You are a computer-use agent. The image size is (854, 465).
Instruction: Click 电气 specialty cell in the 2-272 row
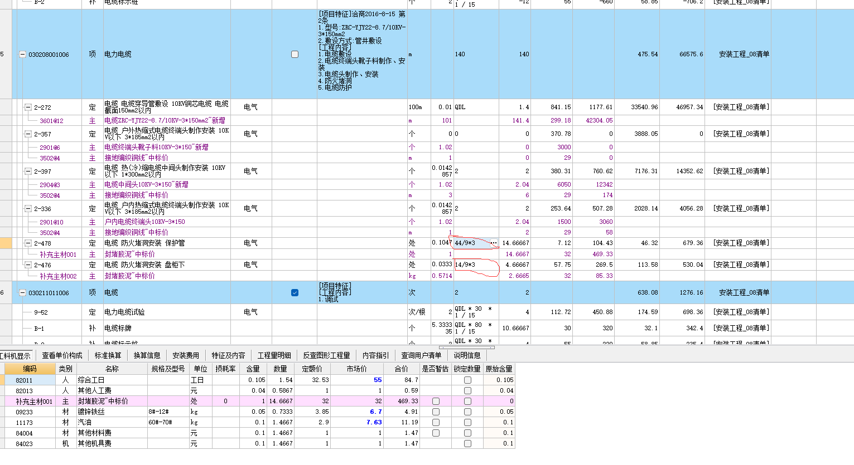point(251,107)
